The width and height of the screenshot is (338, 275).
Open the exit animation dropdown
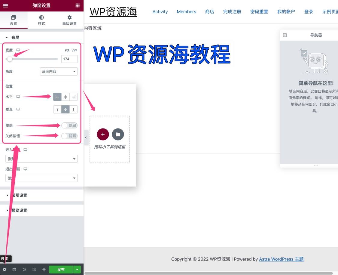(41, 178)
